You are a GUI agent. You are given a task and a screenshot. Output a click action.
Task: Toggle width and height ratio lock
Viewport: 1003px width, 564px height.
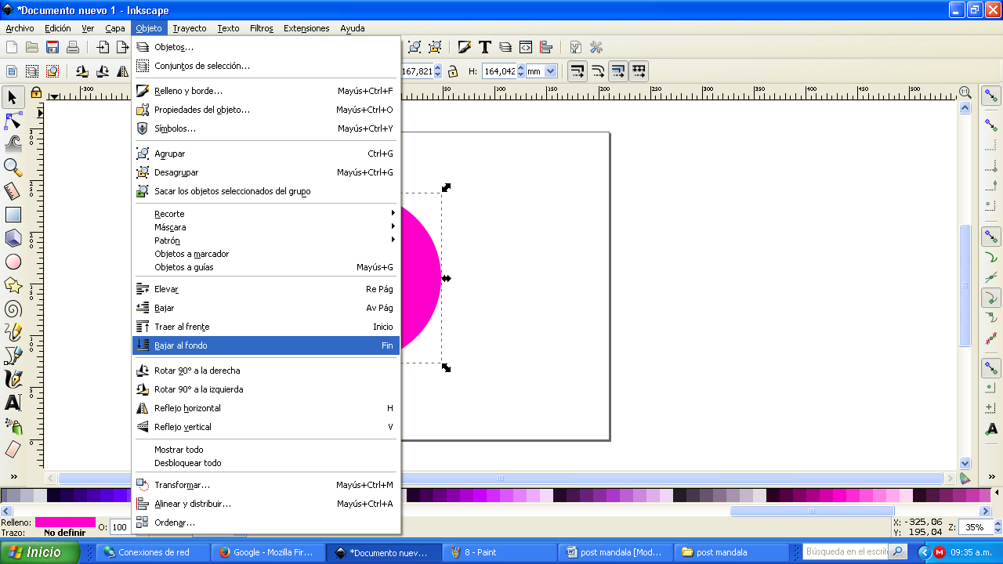pyautogui.click(x=454, y=71)
